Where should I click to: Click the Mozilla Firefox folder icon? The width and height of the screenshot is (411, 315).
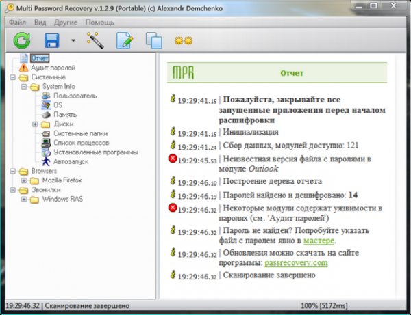pos(34,180)
